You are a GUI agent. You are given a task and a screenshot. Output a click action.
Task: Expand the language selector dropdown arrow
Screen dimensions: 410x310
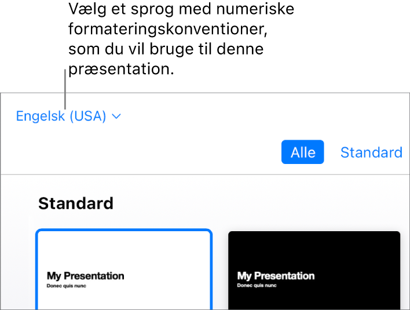[116, 116]
